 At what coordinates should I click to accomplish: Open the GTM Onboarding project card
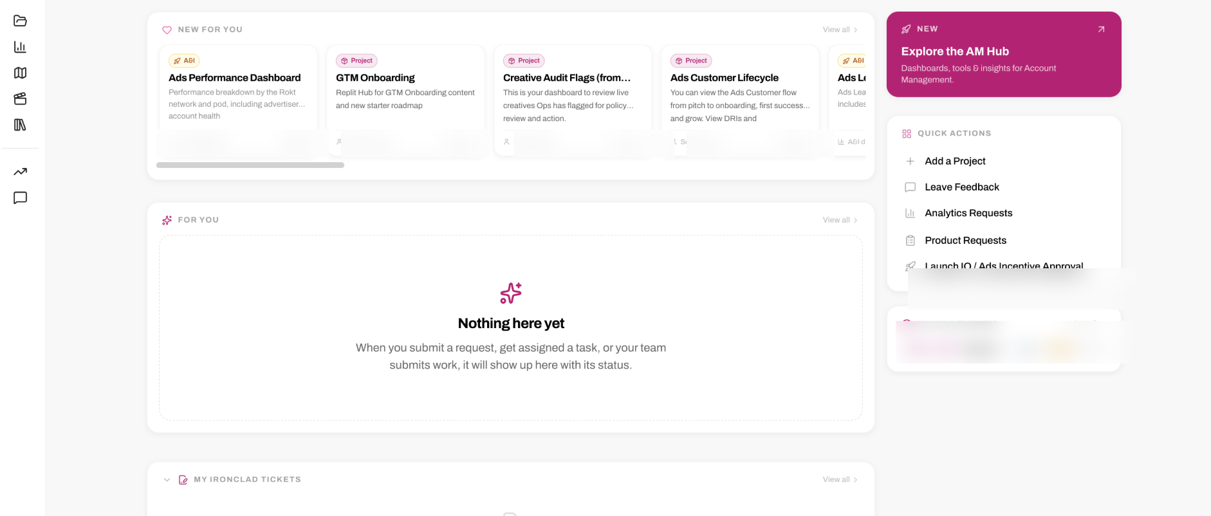tap(405, 100)
